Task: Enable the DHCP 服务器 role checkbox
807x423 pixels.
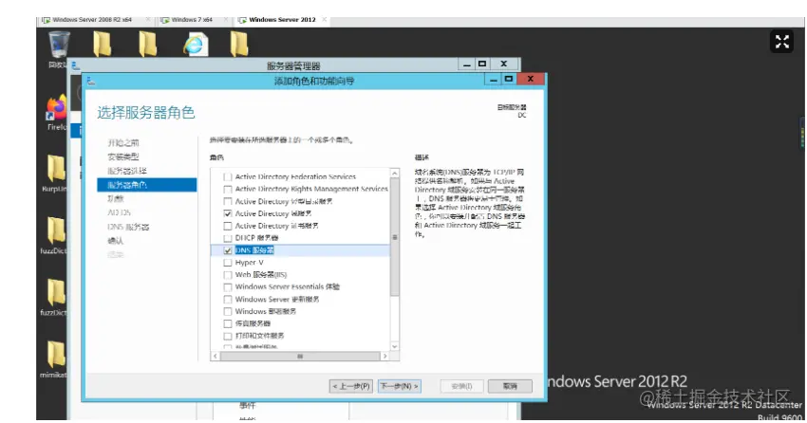Action: pyautogui.click(x=228, y=238)
